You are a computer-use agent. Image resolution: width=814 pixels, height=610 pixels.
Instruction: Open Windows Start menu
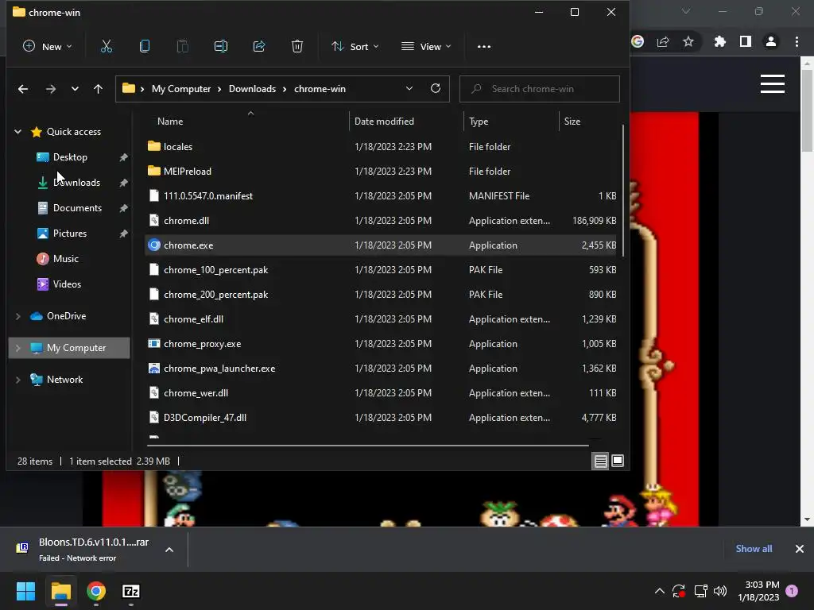[x=25, y=591]
